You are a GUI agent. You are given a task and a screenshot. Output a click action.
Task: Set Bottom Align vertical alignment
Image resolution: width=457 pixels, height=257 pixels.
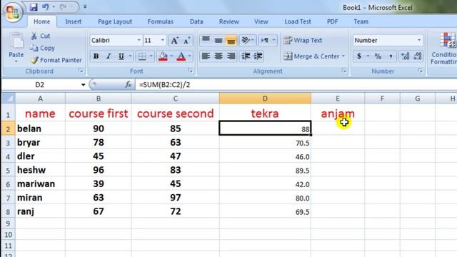point(231,41)
